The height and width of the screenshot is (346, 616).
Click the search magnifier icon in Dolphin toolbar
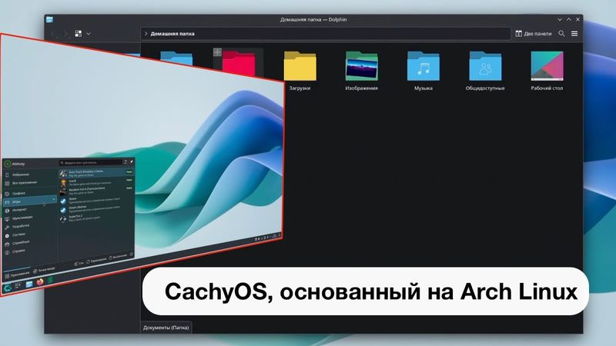click(x=561, y=34)
